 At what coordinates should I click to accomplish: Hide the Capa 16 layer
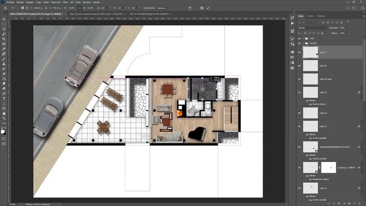(x=300, y=66)
